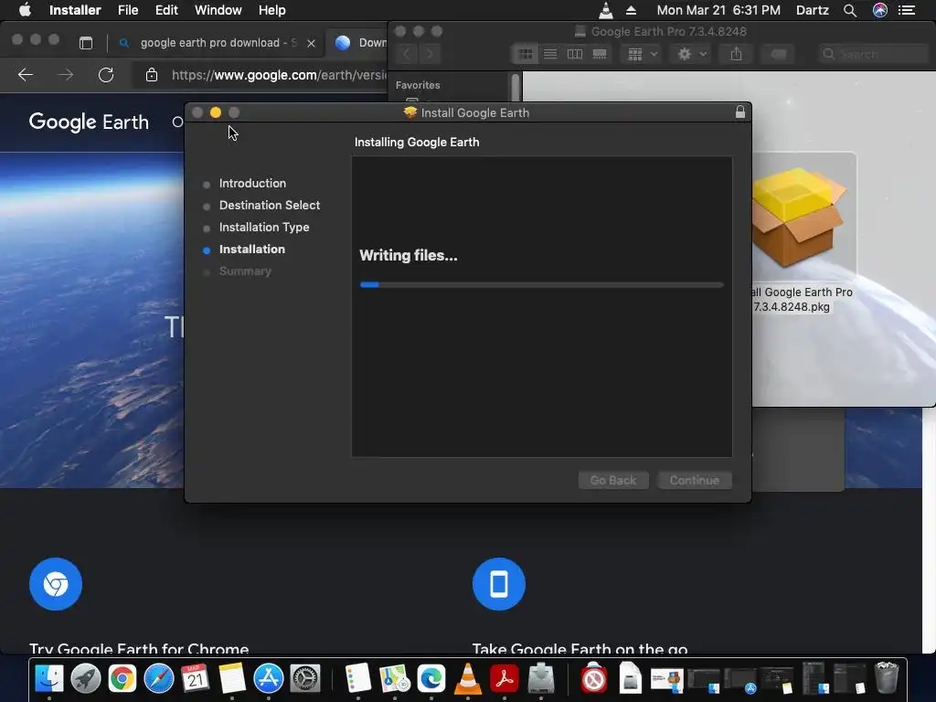The width and height of the screenshot is (936, 702).
Task: Click the blue mobile phone circle icon
Action: pyautogui.click(x=499, y=584)
